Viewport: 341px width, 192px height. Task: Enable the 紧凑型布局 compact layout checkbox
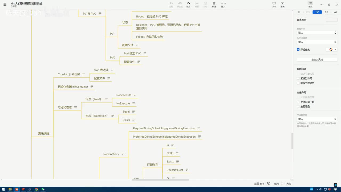[298, 78]
